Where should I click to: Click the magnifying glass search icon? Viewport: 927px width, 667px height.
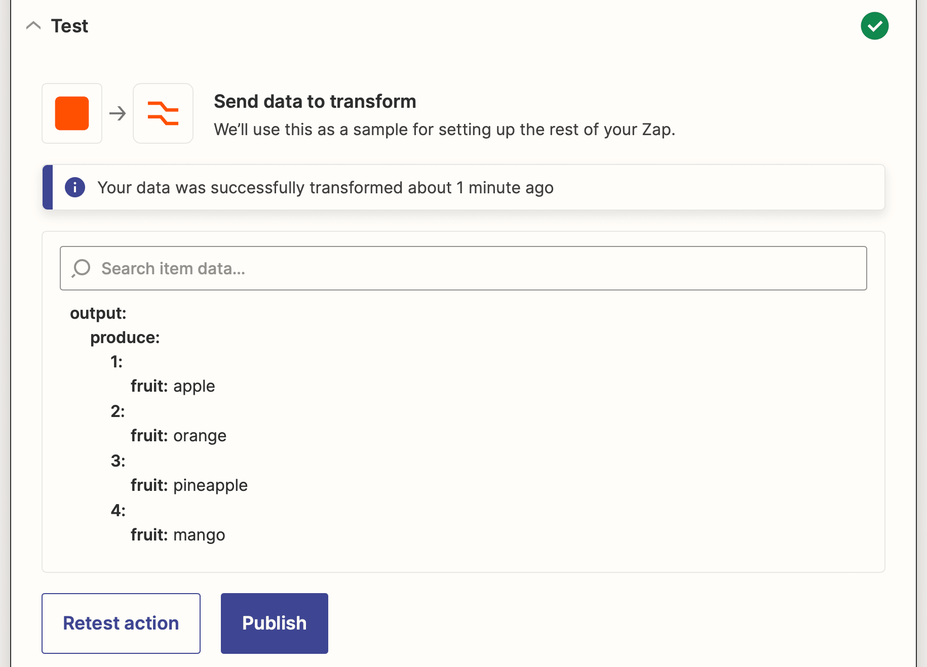point(81,268)
